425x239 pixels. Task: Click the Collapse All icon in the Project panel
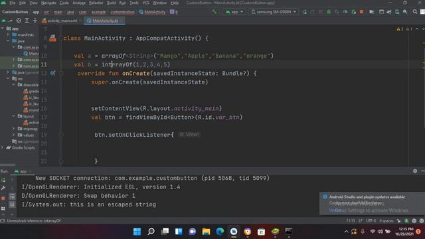(35, 21)
